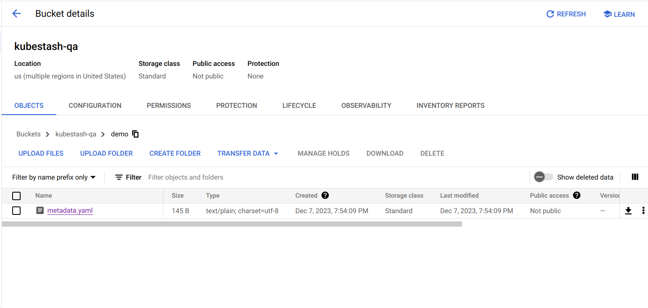This screenshot has width=648, height=308.
Task: Switch to the Configuration tab
Action: point(94,105)
